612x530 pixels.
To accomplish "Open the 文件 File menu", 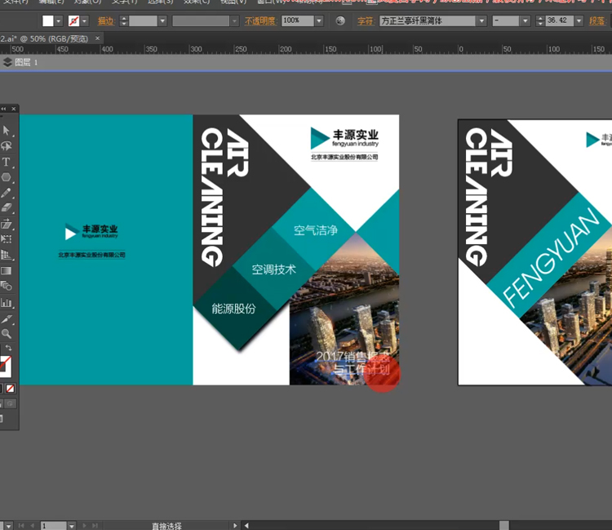I will click(x=16, y=2).
